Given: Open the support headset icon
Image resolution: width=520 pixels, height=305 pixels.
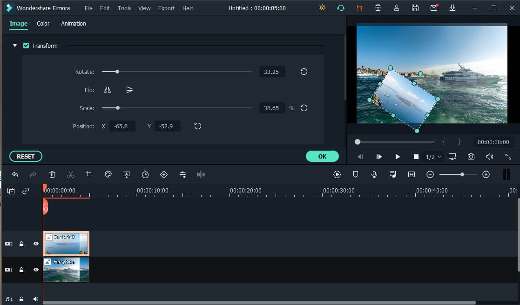Looking at the screenshot, I should click(x=341, y=8).
